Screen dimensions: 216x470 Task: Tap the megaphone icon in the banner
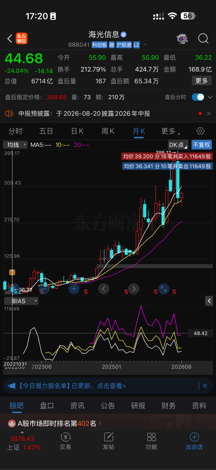pos(12,386)
